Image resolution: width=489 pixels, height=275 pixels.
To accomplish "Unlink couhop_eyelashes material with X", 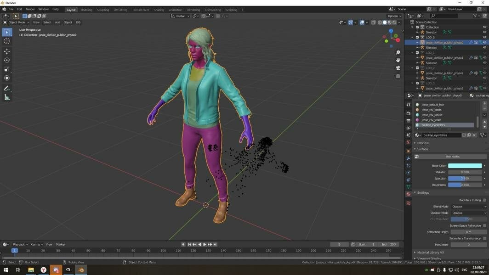I will tap(474, 135).
